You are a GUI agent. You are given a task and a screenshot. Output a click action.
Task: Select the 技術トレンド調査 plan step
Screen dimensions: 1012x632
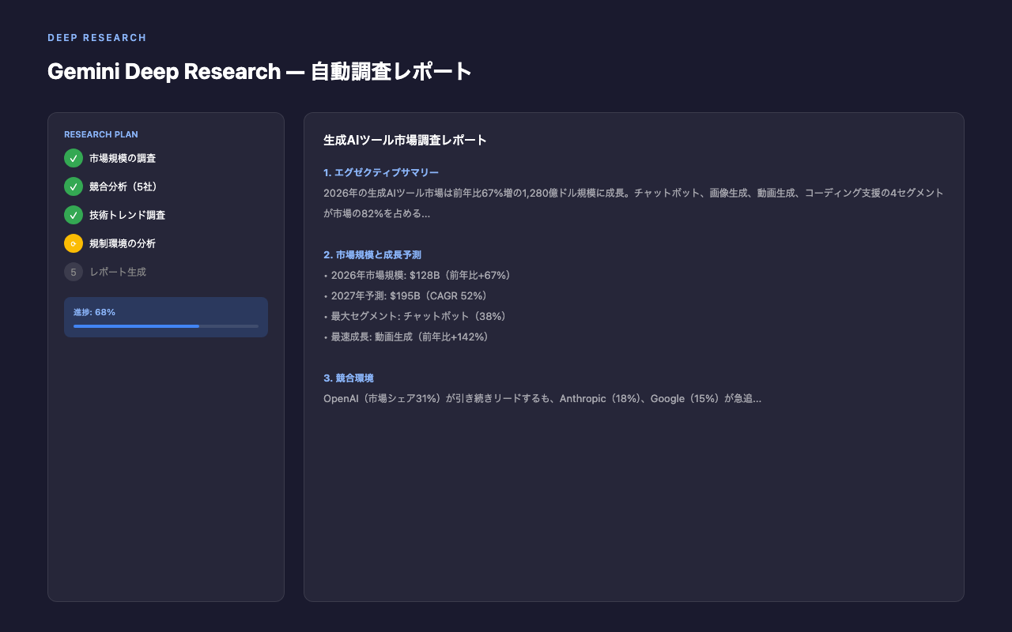pos(127,215)
